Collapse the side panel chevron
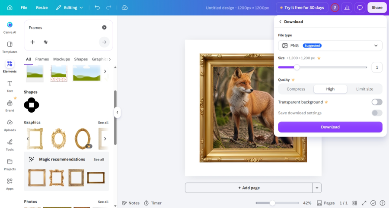 pyautogui.click(x=117, y=113)
